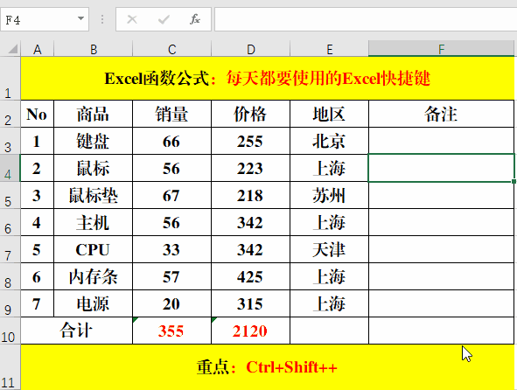Click the red total '2120' cell
517x390 pixels.
[x=250, y=331]
